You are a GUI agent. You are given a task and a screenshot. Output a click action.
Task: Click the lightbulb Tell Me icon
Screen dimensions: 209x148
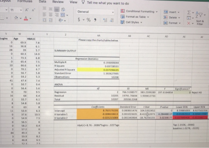tap(83, 2)
